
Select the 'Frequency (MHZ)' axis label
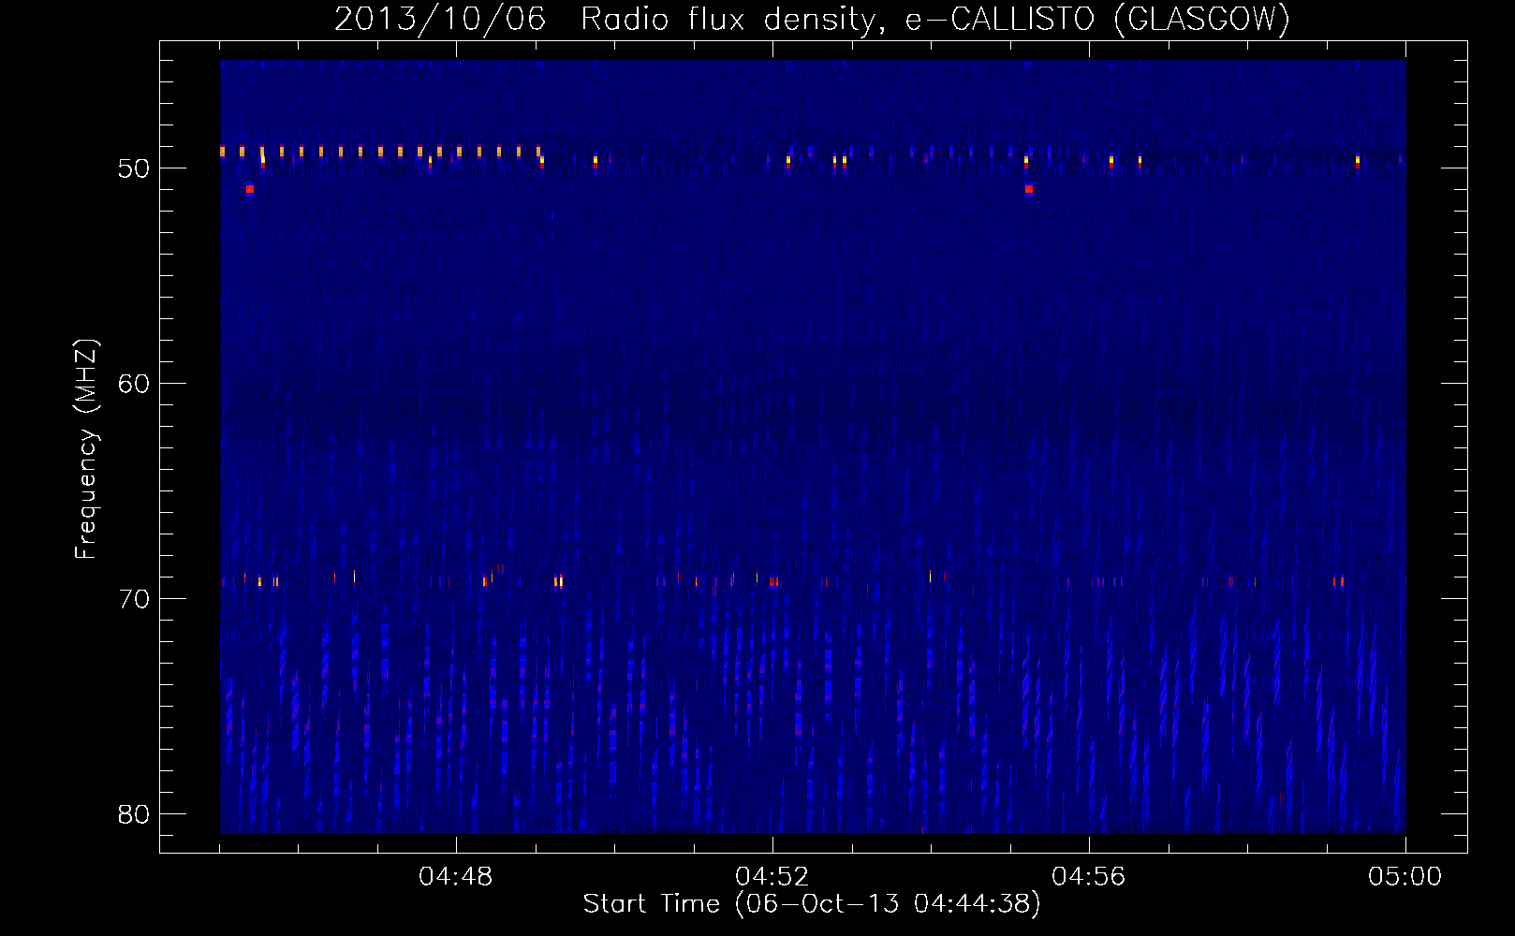[85, 449]
